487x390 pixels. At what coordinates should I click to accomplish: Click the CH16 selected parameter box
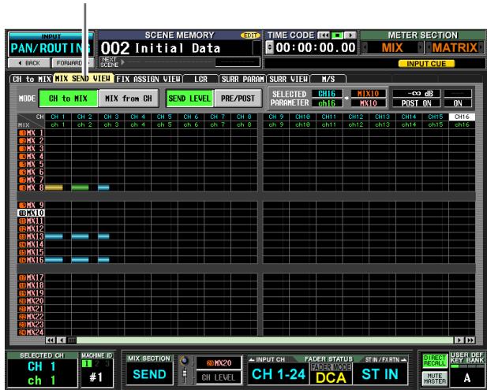click(x=327, y=93)
